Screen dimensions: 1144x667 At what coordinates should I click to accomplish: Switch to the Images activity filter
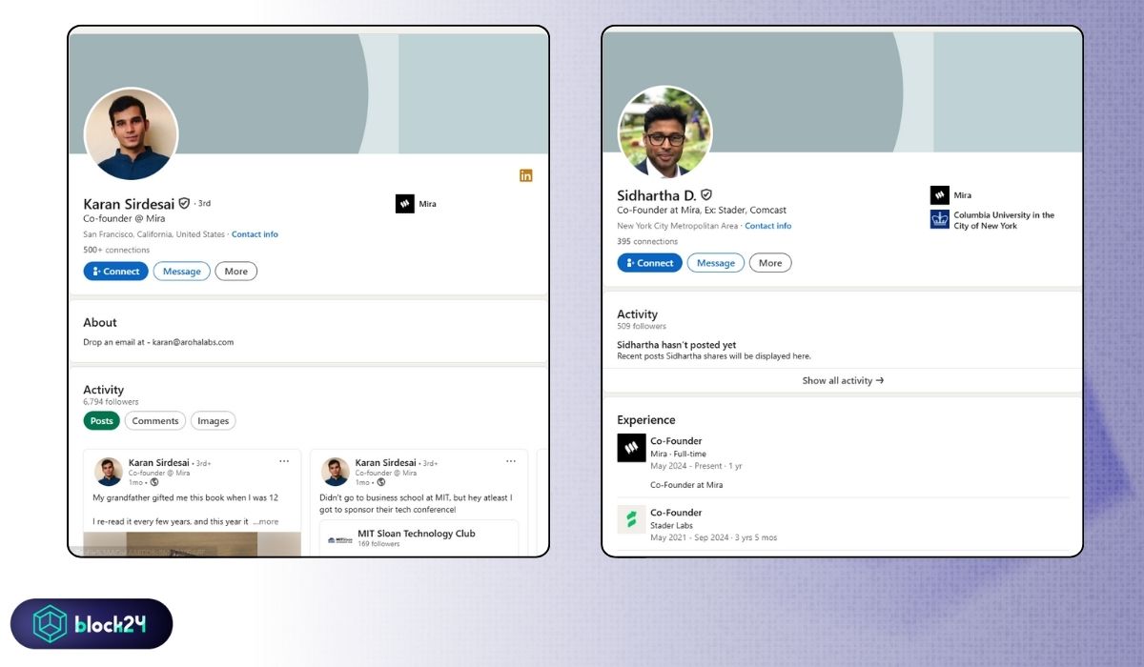[x=214, y=421]
